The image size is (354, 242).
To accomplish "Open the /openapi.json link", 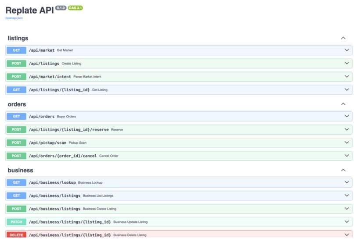I will (14, 18).
